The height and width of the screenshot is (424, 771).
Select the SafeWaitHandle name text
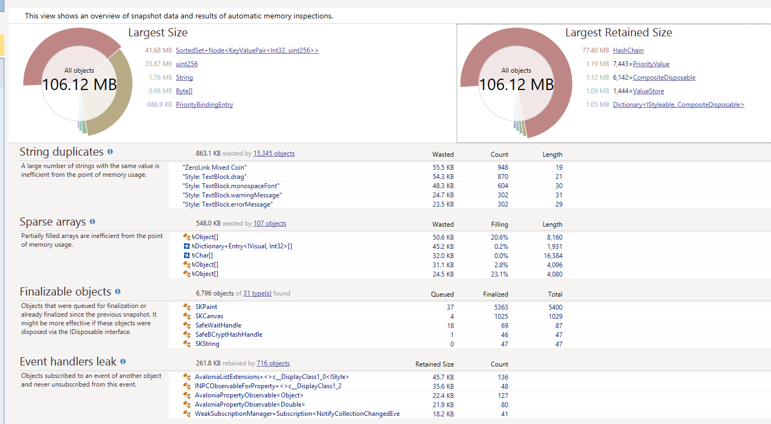(x=218, y=325)
